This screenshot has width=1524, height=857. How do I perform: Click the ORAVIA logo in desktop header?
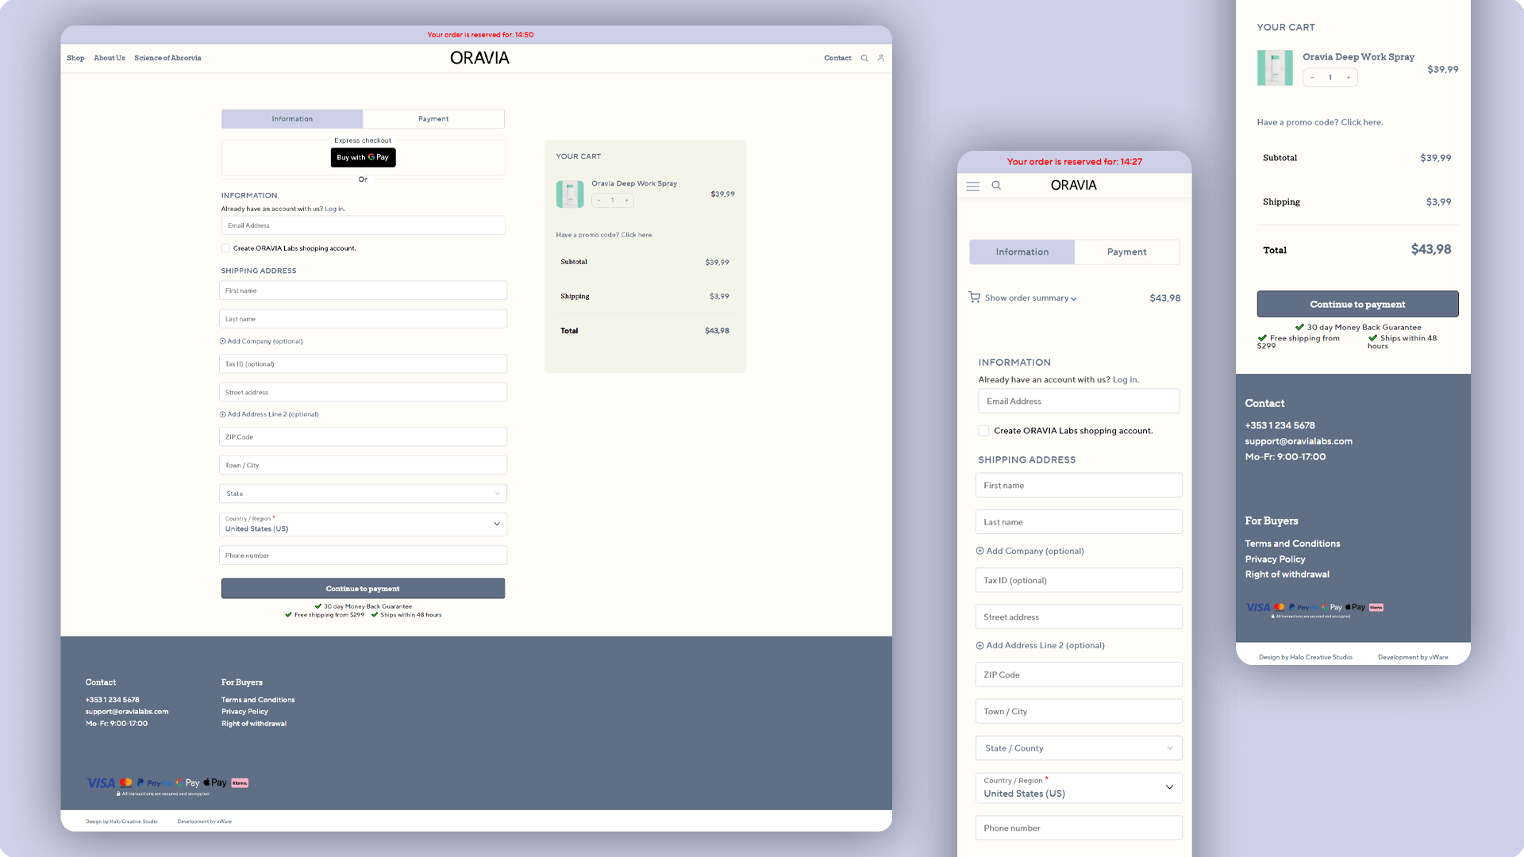[479, 58]
